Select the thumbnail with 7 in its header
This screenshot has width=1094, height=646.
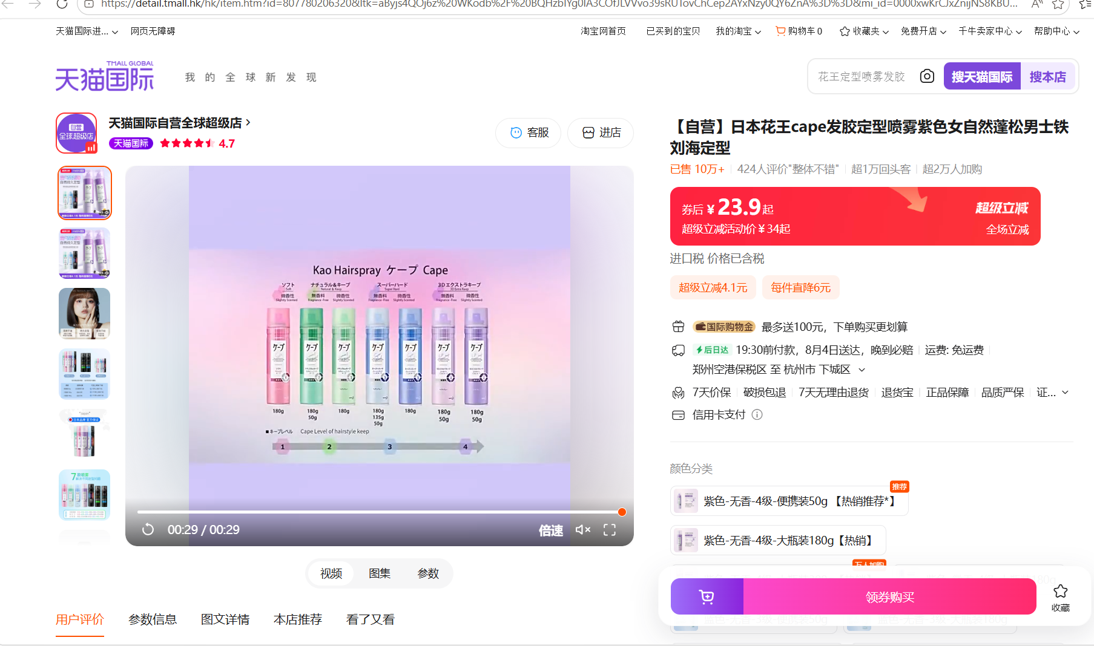pyautogui.click(x=85, y=495)
